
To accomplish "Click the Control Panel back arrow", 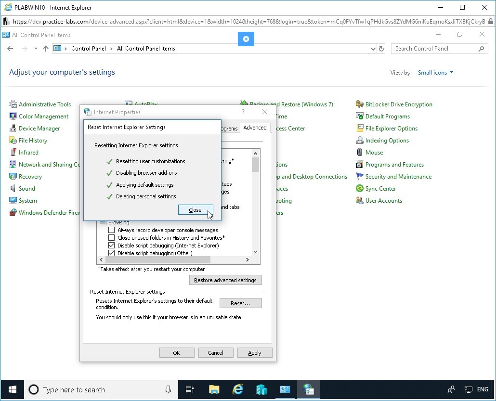I will click(x=10, y=49).
